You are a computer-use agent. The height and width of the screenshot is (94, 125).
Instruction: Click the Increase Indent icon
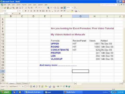(64, 11)
